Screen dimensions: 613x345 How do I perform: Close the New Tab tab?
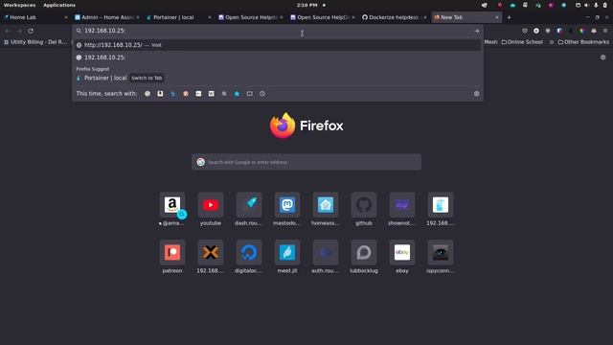pos(497,17)
